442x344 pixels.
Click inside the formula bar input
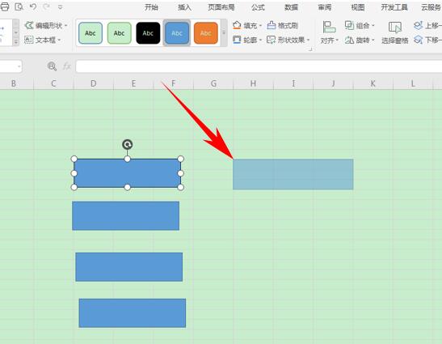pos(259,66)
